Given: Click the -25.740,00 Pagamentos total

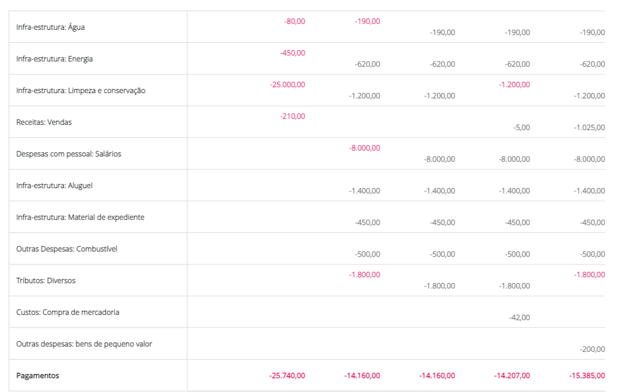Looking at the screenshot, I should [287, 376].
